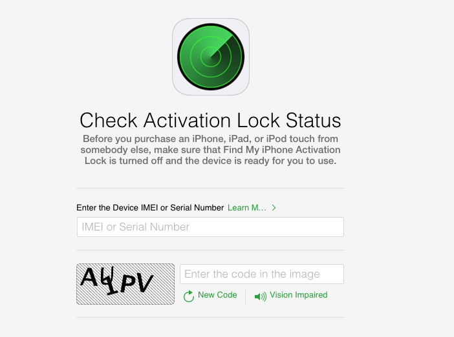
Task: Request a New Code via text link
Action: coord(217,295)
